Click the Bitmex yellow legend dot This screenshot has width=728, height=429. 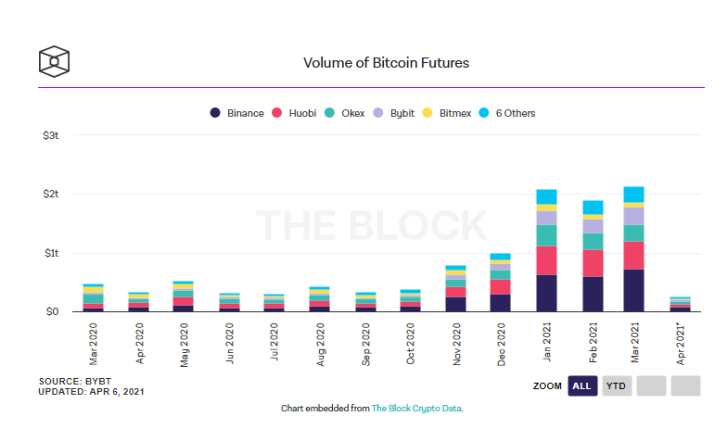427,113
